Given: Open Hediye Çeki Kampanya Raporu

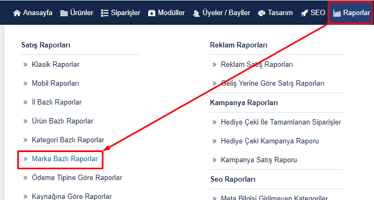Looking at the screenshot, I should click(x=270, y=141).
